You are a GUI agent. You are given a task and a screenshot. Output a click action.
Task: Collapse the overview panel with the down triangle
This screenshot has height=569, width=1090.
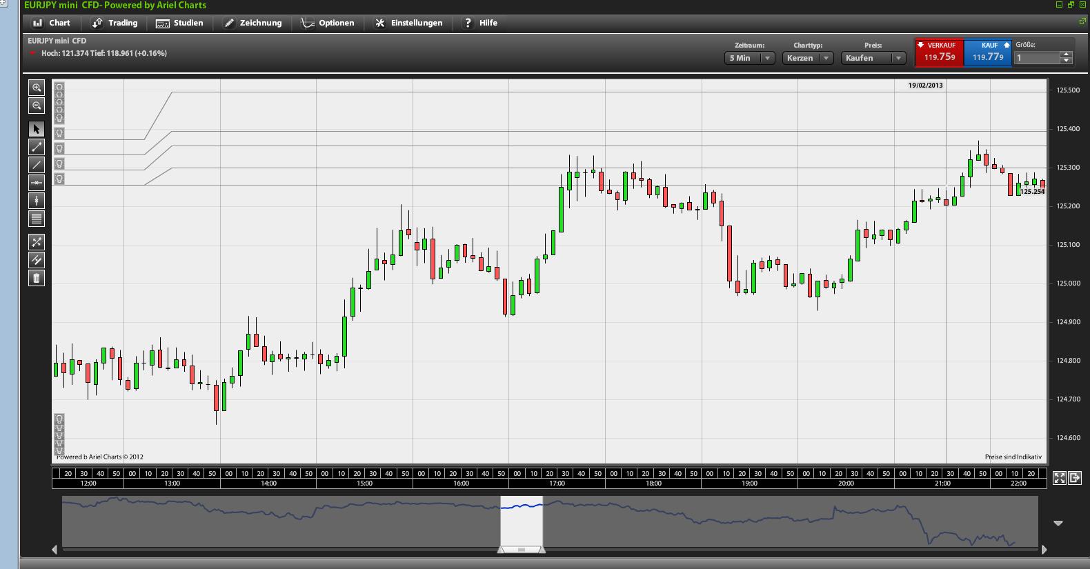pyautogui.click(x=1058, y=523)
